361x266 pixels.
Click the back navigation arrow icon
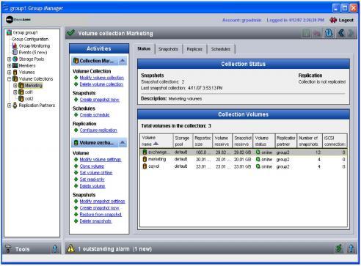click(340, 33)
